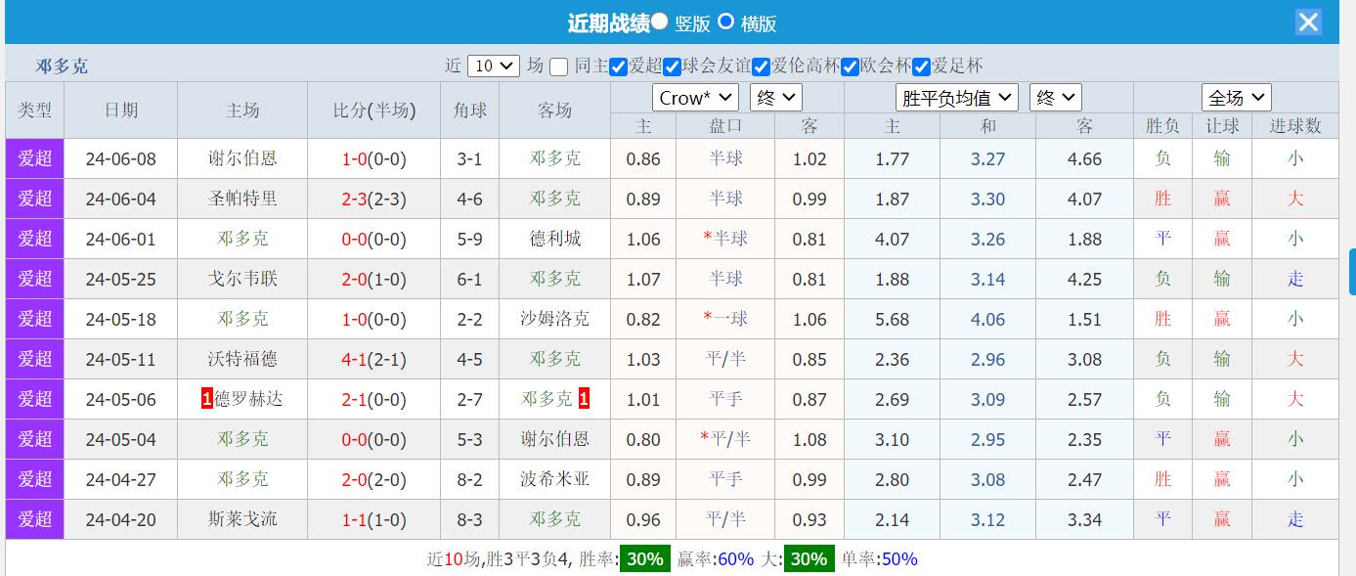The image size is (1356, 576).
Task: Open the 全场 scope dropdown
Action: tap(1238, 98)
